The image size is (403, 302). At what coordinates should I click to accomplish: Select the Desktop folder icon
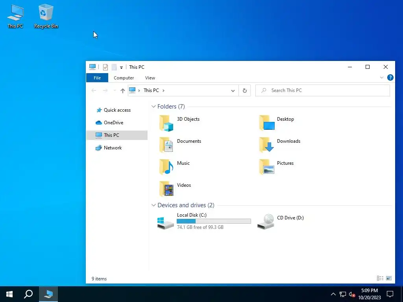[267, 123]
